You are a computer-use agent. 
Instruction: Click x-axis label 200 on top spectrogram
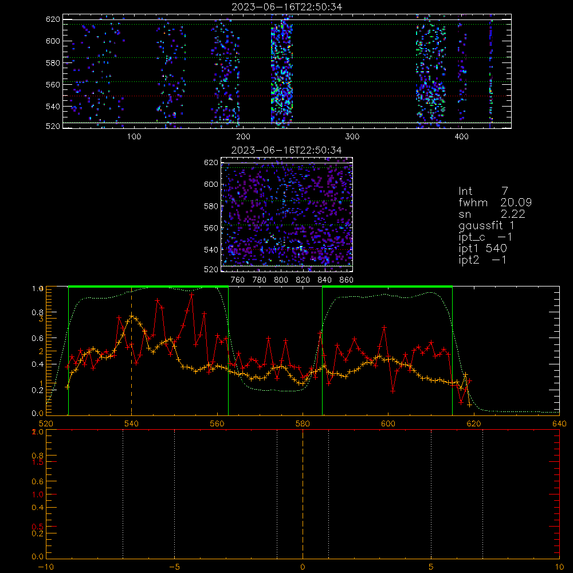point(243,137)
